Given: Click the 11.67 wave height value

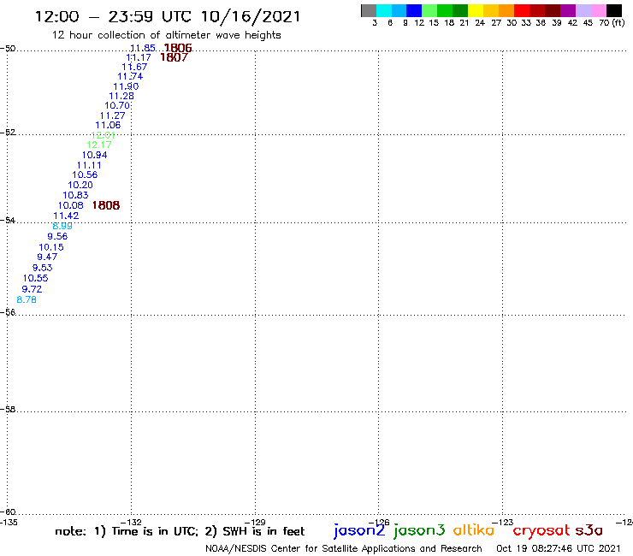Looking at the screenshot, I should pyautogui.click(x=134, y=67).
